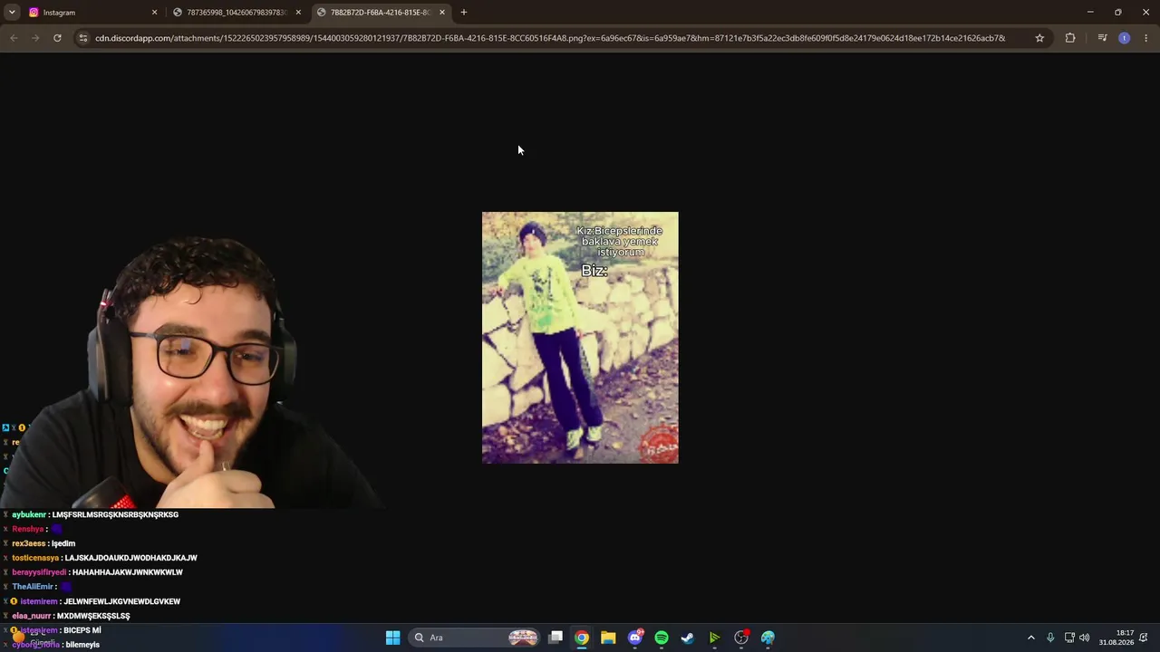This screenshot has height=652, width=1160.
Task: Open network settings from the tray
Action: tap(1069, 638)
